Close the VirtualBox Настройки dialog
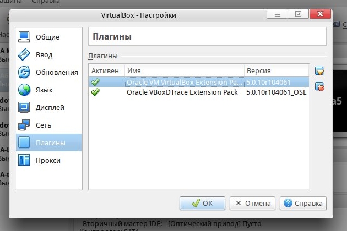The width and height of the screenshot is (347, 231). [320, 14]
